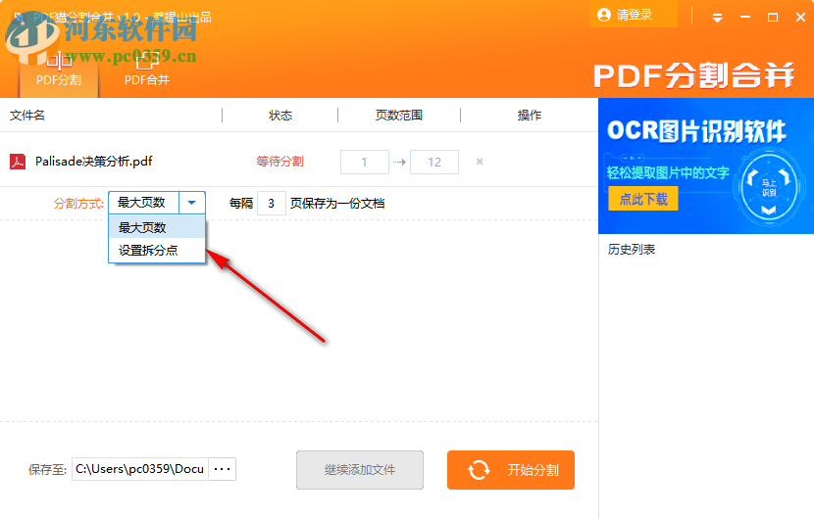Open the OCR图片识别软件 ad banner

click(x=706, y=165)
